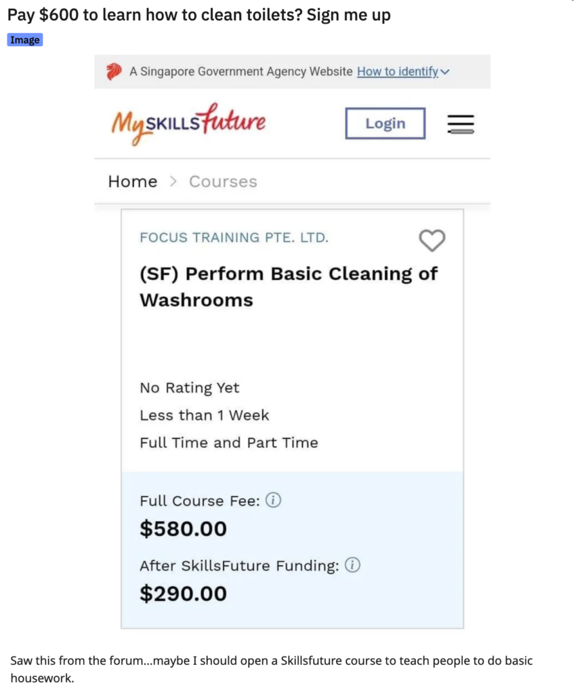The image size is (584, 694).
Task: Click the breadcrumb separator arrow
Action: 173,182
